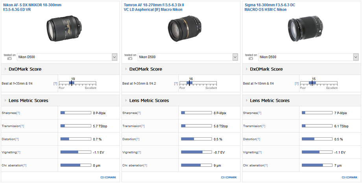
Task: Click help [?] beside Tamron DxOMark score 16
Action: pyautogui.click(x=176, y=83)
